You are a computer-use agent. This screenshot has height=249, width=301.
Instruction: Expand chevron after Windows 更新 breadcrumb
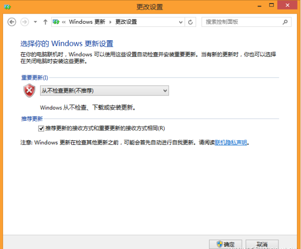click(x=110, y=22)
